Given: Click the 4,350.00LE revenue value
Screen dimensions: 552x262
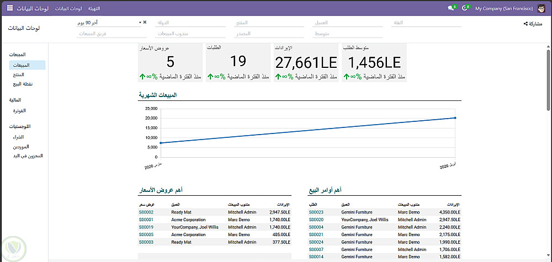Looking at the screenshot, I should (450, 212).
